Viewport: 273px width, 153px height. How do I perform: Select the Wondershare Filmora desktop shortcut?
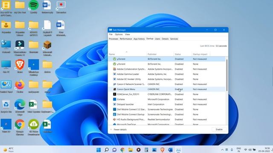(20, 48)
